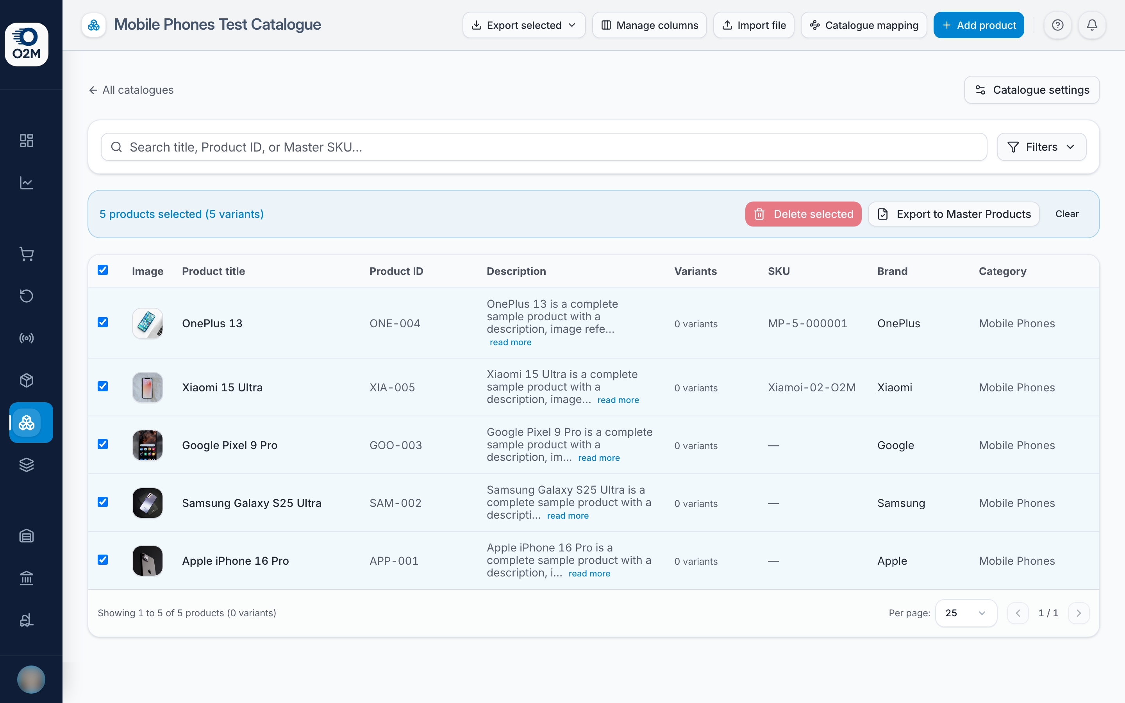Open the analytics line chart icon in sidebar
This screenshot has height=703, width=1125.
coord(27,183)
